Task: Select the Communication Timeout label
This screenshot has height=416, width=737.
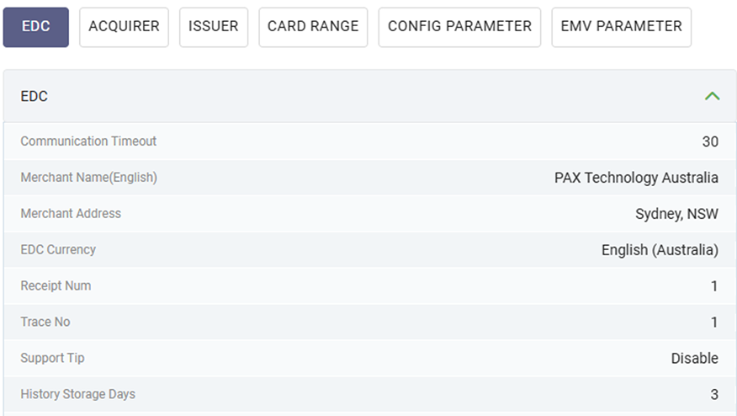Action: click(x=88, y=141)
